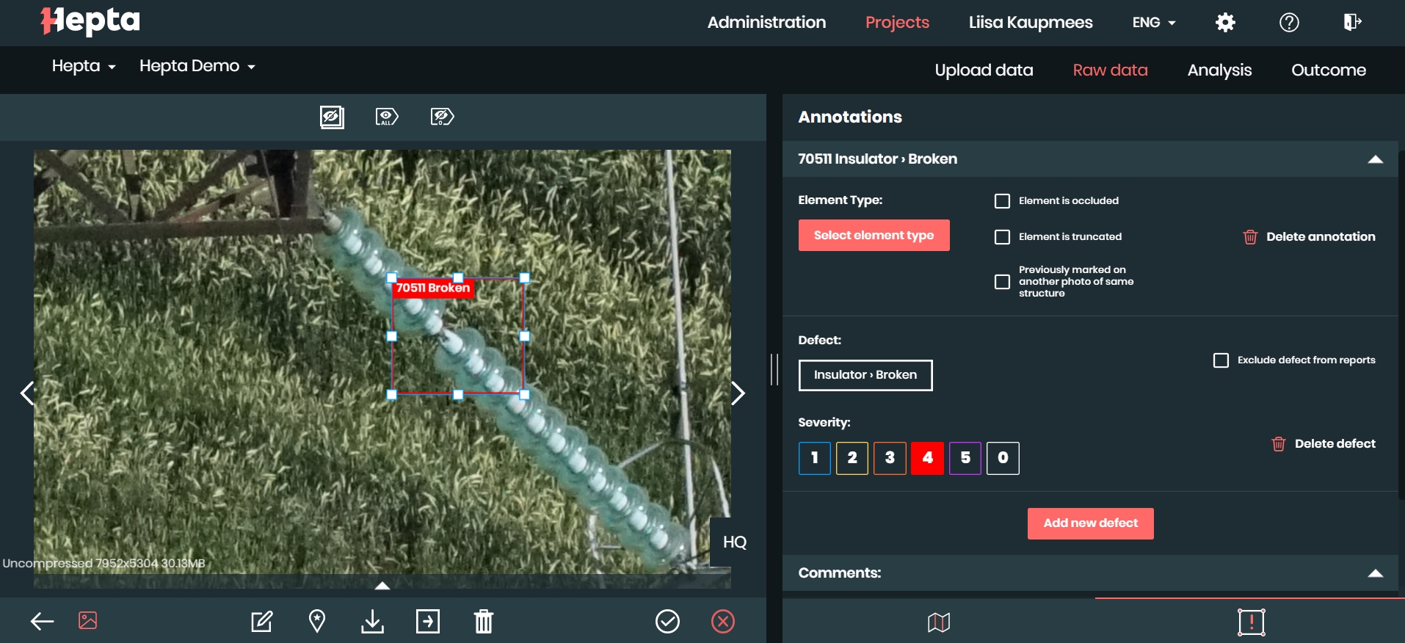Open the ENG language dropdown
Image resolution: width=1405 pixels, height=643 pixels.
(x=1154, y=23)
